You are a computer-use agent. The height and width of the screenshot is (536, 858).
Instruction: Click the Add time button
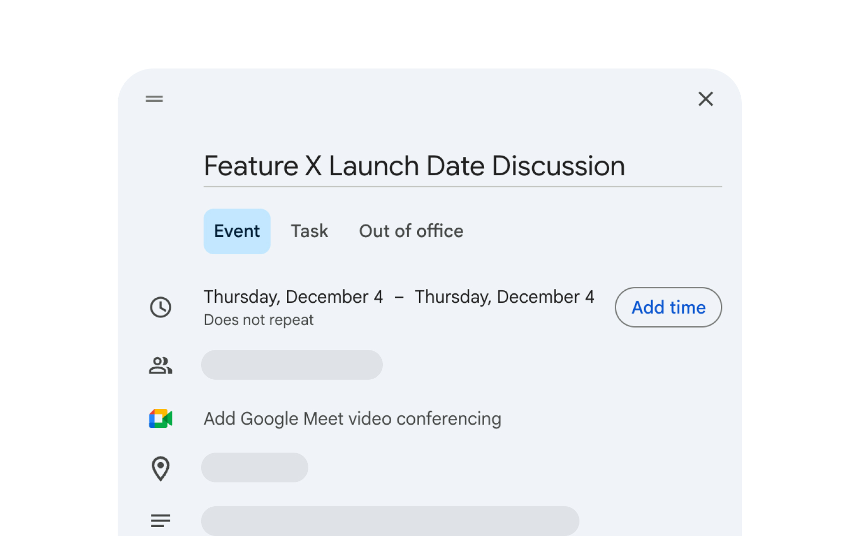point(668,307)
